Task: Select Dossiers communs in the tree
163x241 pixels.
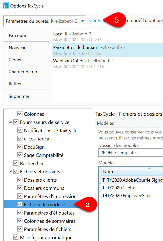Action: click(44, 188)
